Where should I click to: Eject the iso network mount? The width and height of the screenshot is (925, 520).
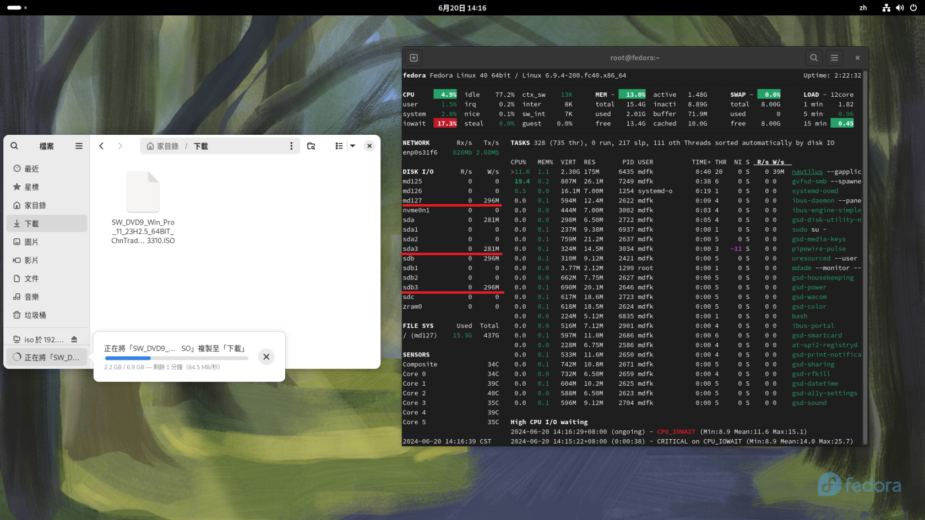tap(74, 340)
